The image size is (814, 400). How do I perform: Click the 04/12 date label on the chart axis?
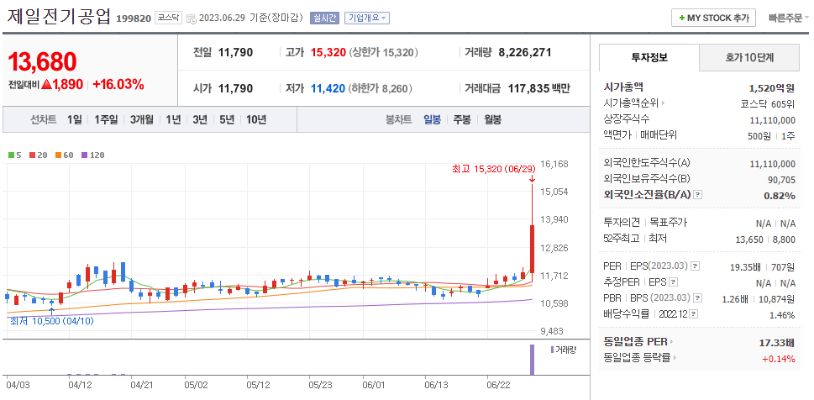tap(80, 385)
